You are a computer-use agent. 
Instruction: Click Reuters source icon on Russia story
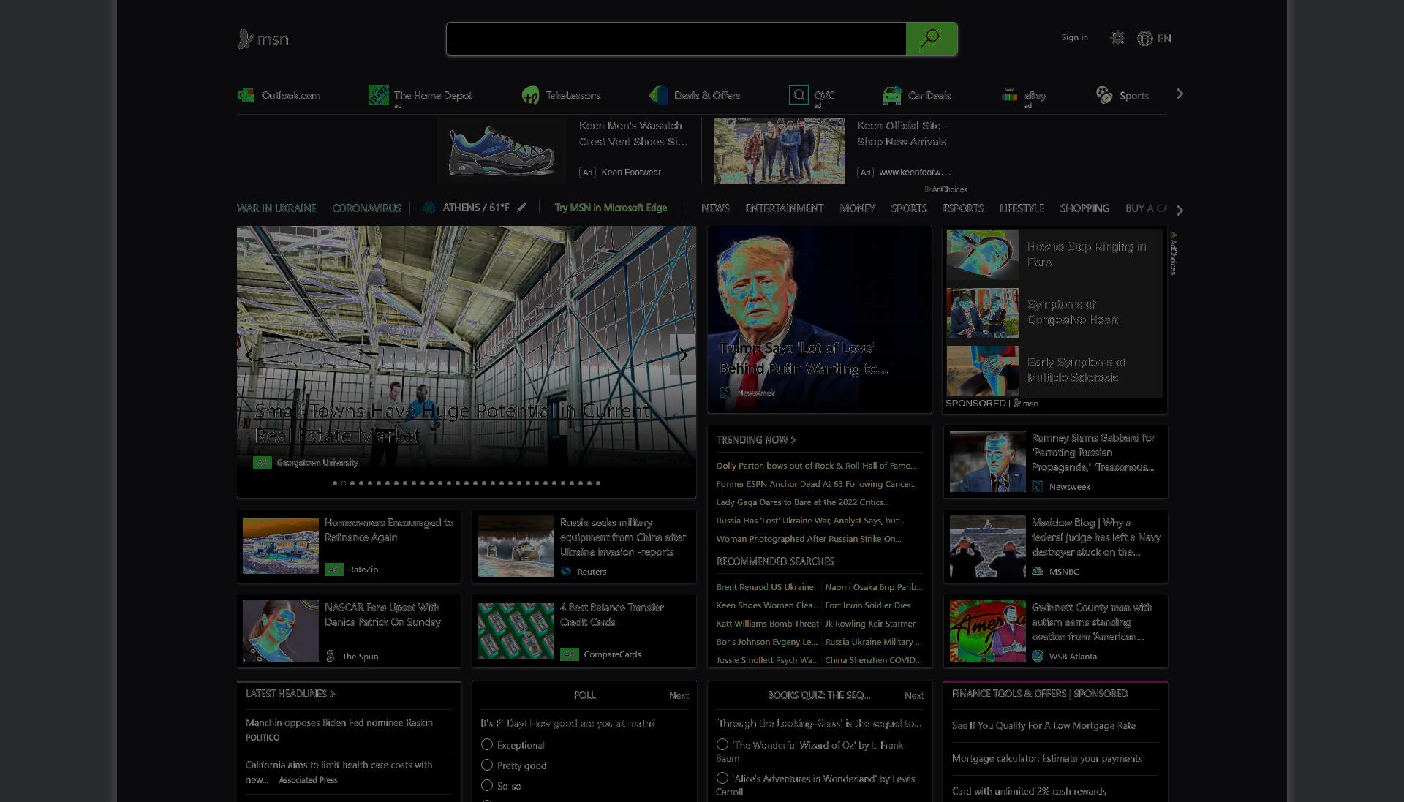coord(566,571)
